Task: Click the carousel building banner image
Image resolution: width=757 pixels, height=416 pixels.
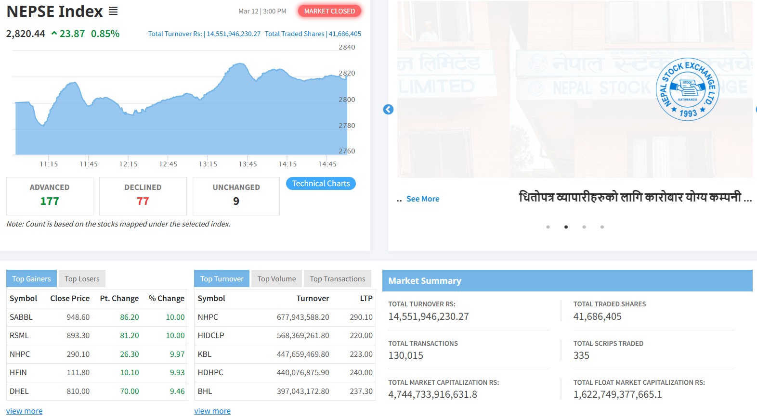Action: click(x=574, y=89)
